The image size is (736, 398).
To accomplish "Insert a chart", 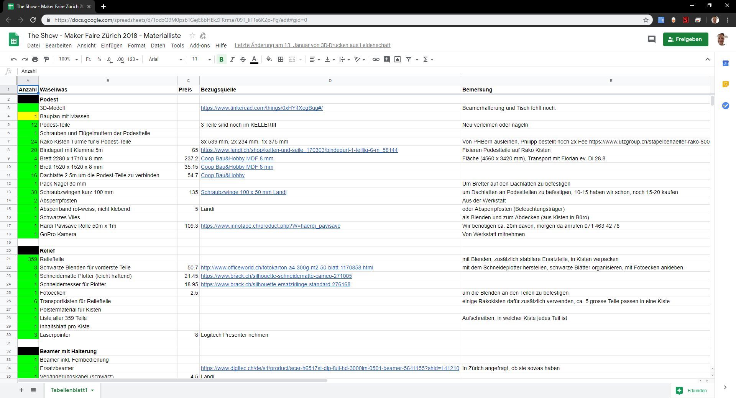I will click(398, 59).
